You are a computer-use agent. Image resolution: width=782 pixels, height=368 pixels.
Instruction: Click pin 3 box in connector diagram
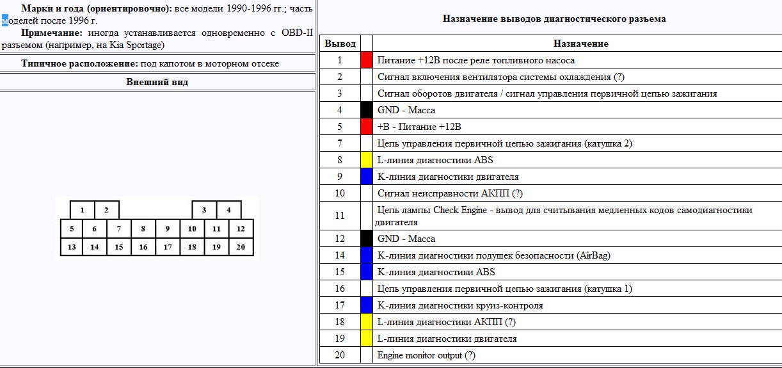(x=204, y=210)
